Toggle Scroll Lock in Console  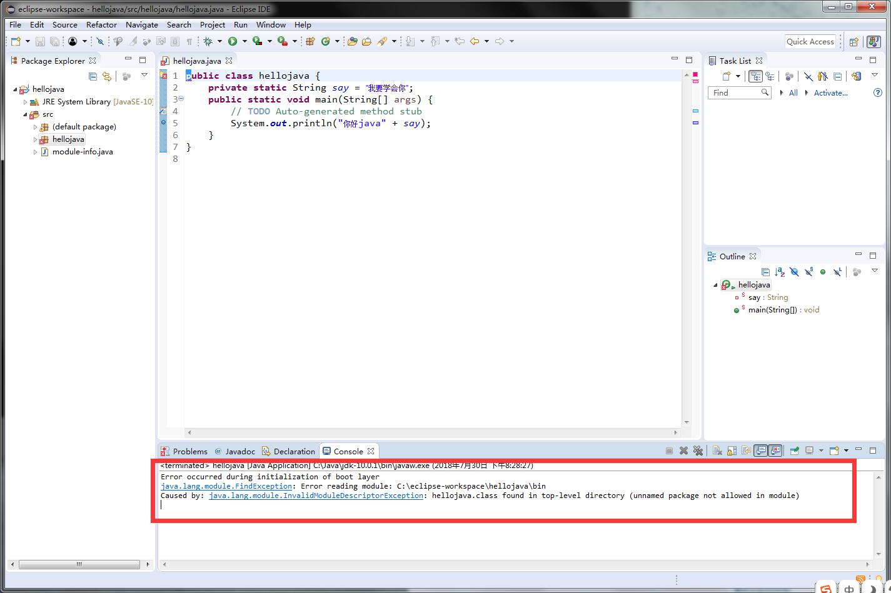click(731, 451)
